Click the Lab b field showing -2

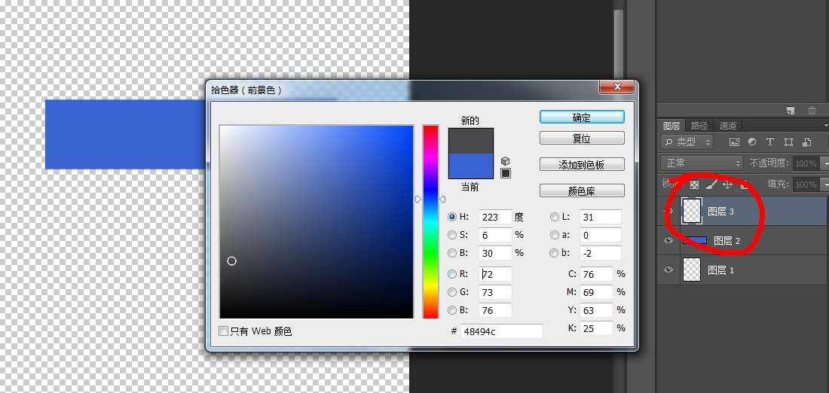pyautogui.click(x=600, y=254)
